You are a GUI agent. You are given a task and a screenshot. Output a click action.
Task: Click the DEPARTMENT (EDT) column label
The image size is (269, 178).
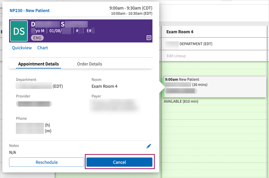point(196,44)
